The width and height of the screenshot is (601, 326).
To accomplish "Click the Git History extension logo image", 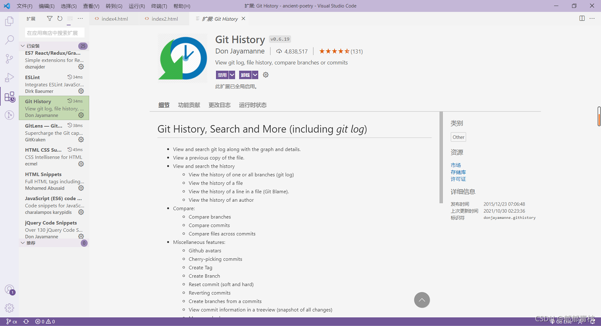I will click(183, 58).
